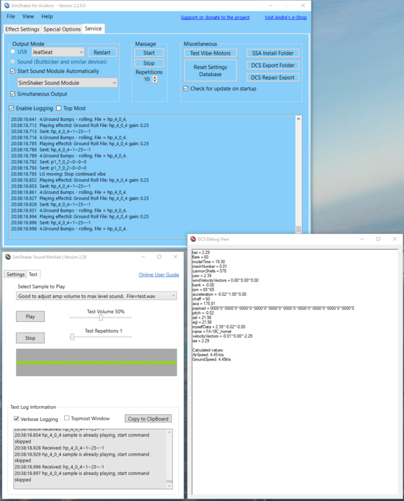
Task: Enable the Topmost Window checkbox
Action: [x=67, y=418]
